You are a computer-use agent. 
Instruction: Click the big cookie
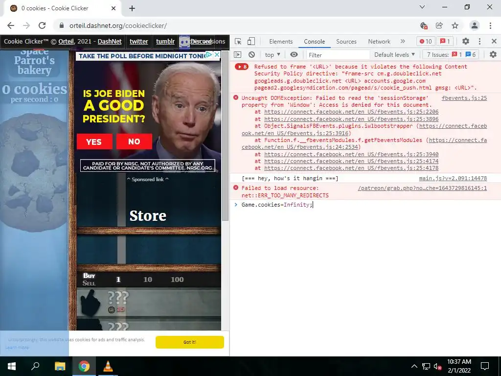tap(34, 173)
